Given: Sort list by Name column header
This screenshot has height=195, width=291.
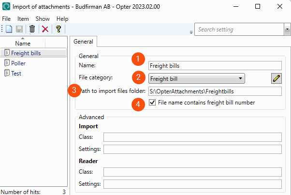Looking at the screenshot, I should pyautogui.click(x=23, y=43).
